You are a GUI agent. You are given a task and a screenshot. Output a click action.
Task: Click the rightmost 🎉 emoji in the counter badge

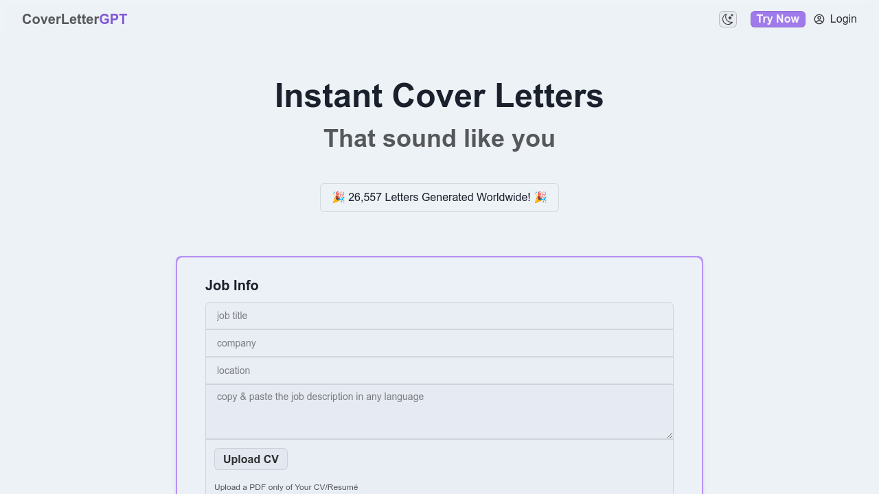click(x=540, y=197)
